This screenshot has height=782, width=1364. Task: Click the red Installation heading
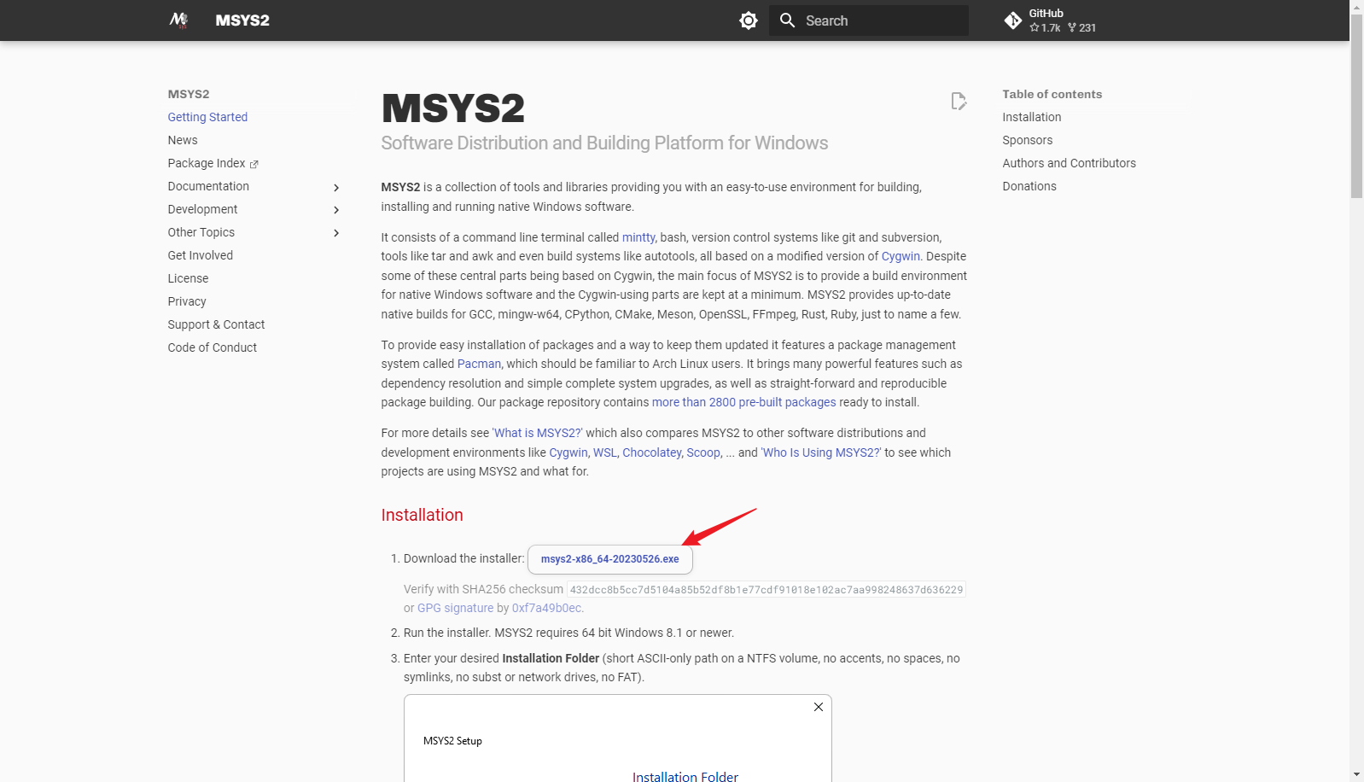[422, 515]
